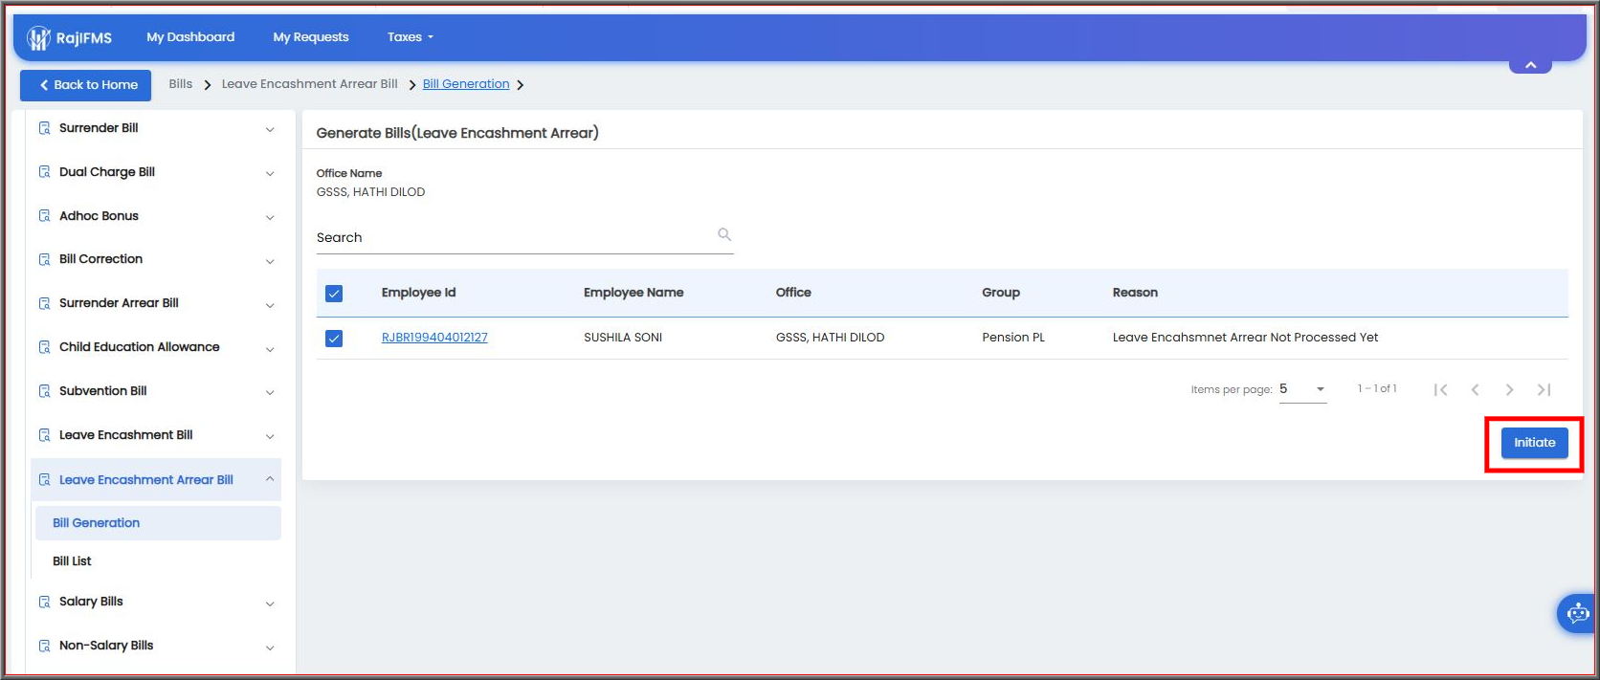Select Bill List in the sidebar
The width and height of the screenshot is (1600, 680).
[x=72, y=561]
